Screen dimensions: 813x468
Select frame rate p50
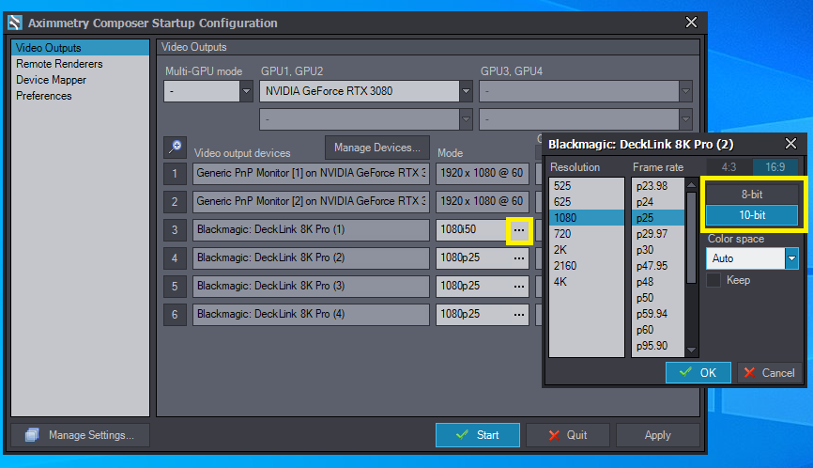point(658,298)
